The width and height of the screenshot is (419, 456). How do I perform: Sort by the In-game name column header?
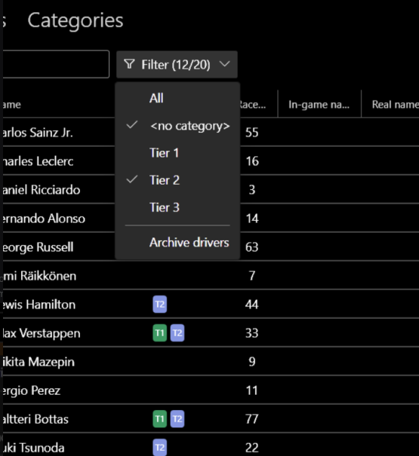pos(319,105)
